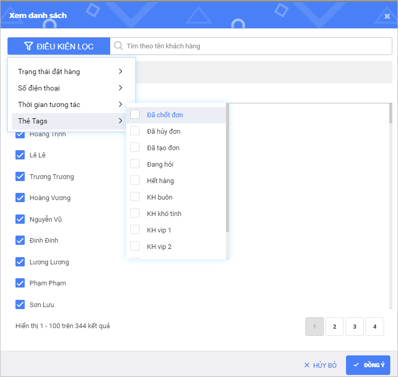The image size is (398, 377).
Task: Choose the 'Hết hàng' tag option
Action: 160,181
